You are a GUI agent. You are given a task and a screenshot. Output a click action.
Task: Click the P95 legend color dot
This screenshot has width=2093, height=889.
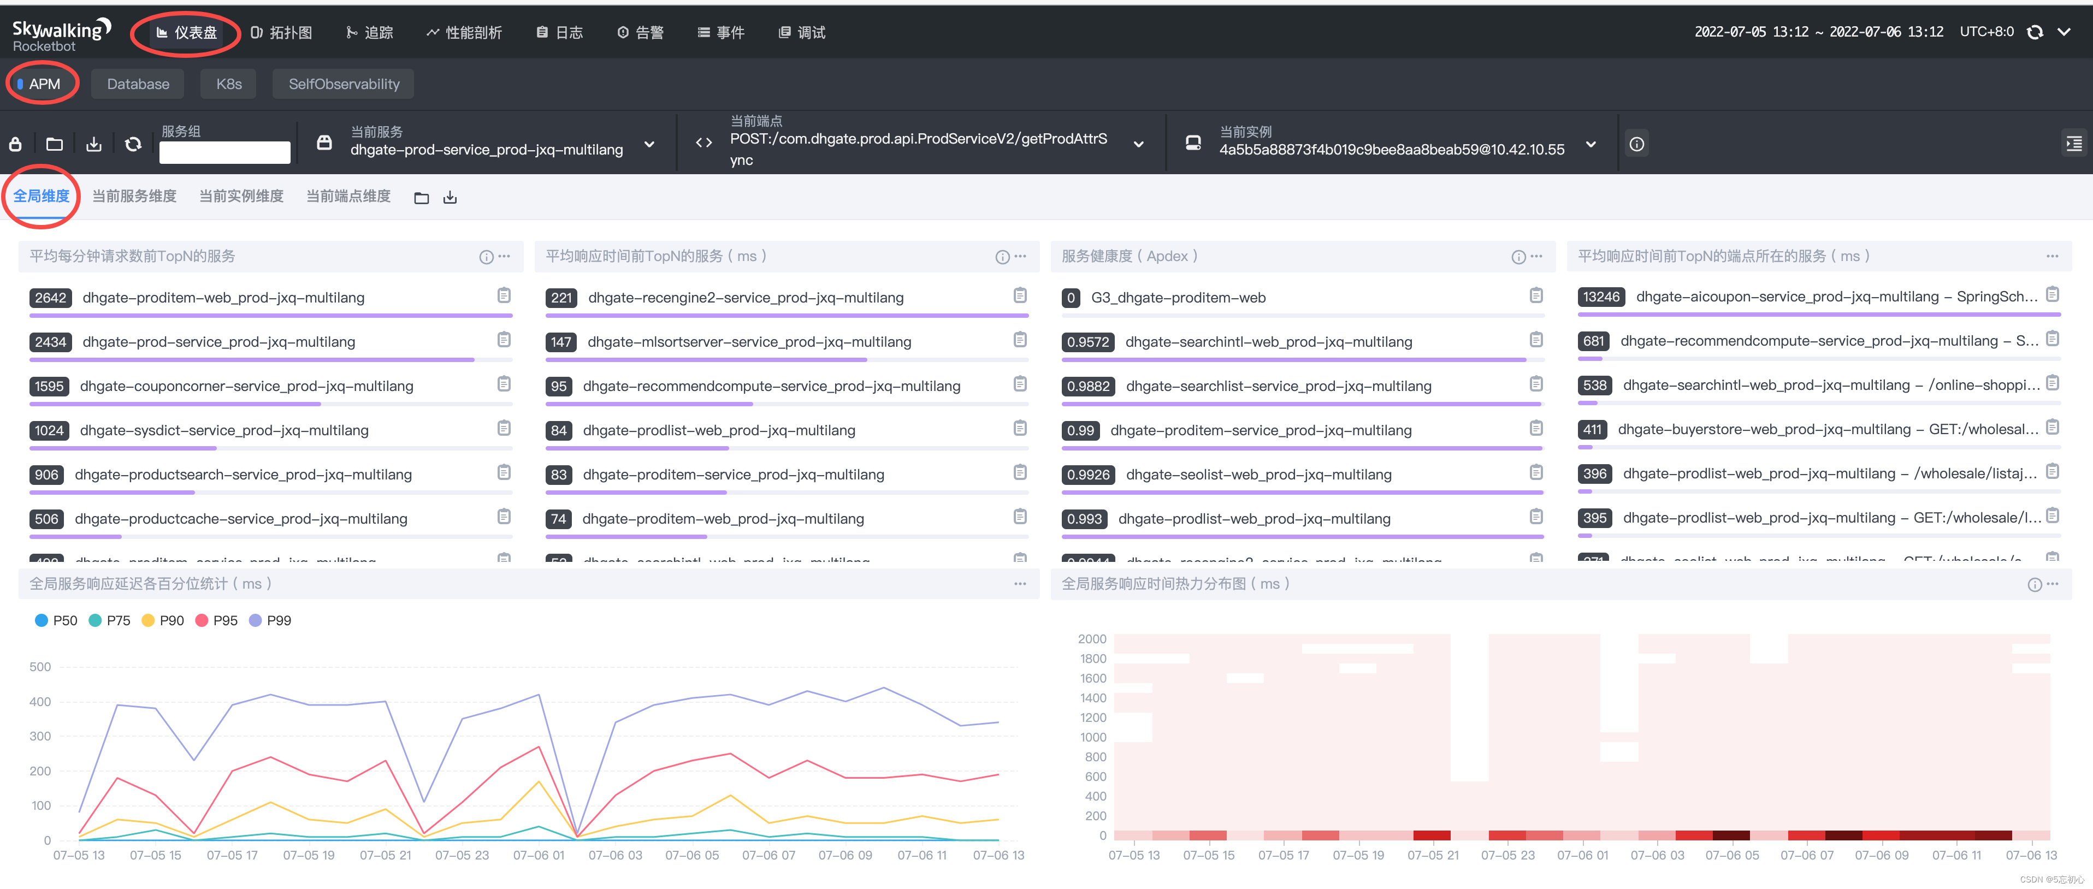pyautogui.click(x=202, y=620)
